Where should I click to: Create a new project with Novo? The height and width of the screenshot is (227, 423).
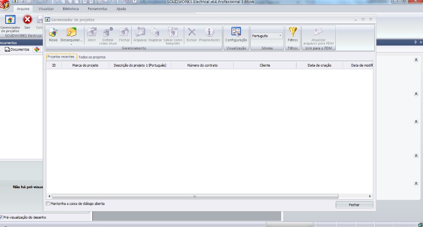[x=53, y=34]
